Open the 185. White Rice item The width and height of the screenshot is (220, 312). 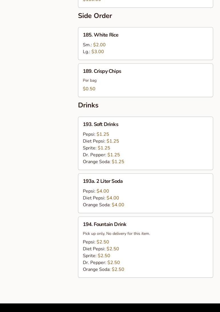[x=101, y=35]
